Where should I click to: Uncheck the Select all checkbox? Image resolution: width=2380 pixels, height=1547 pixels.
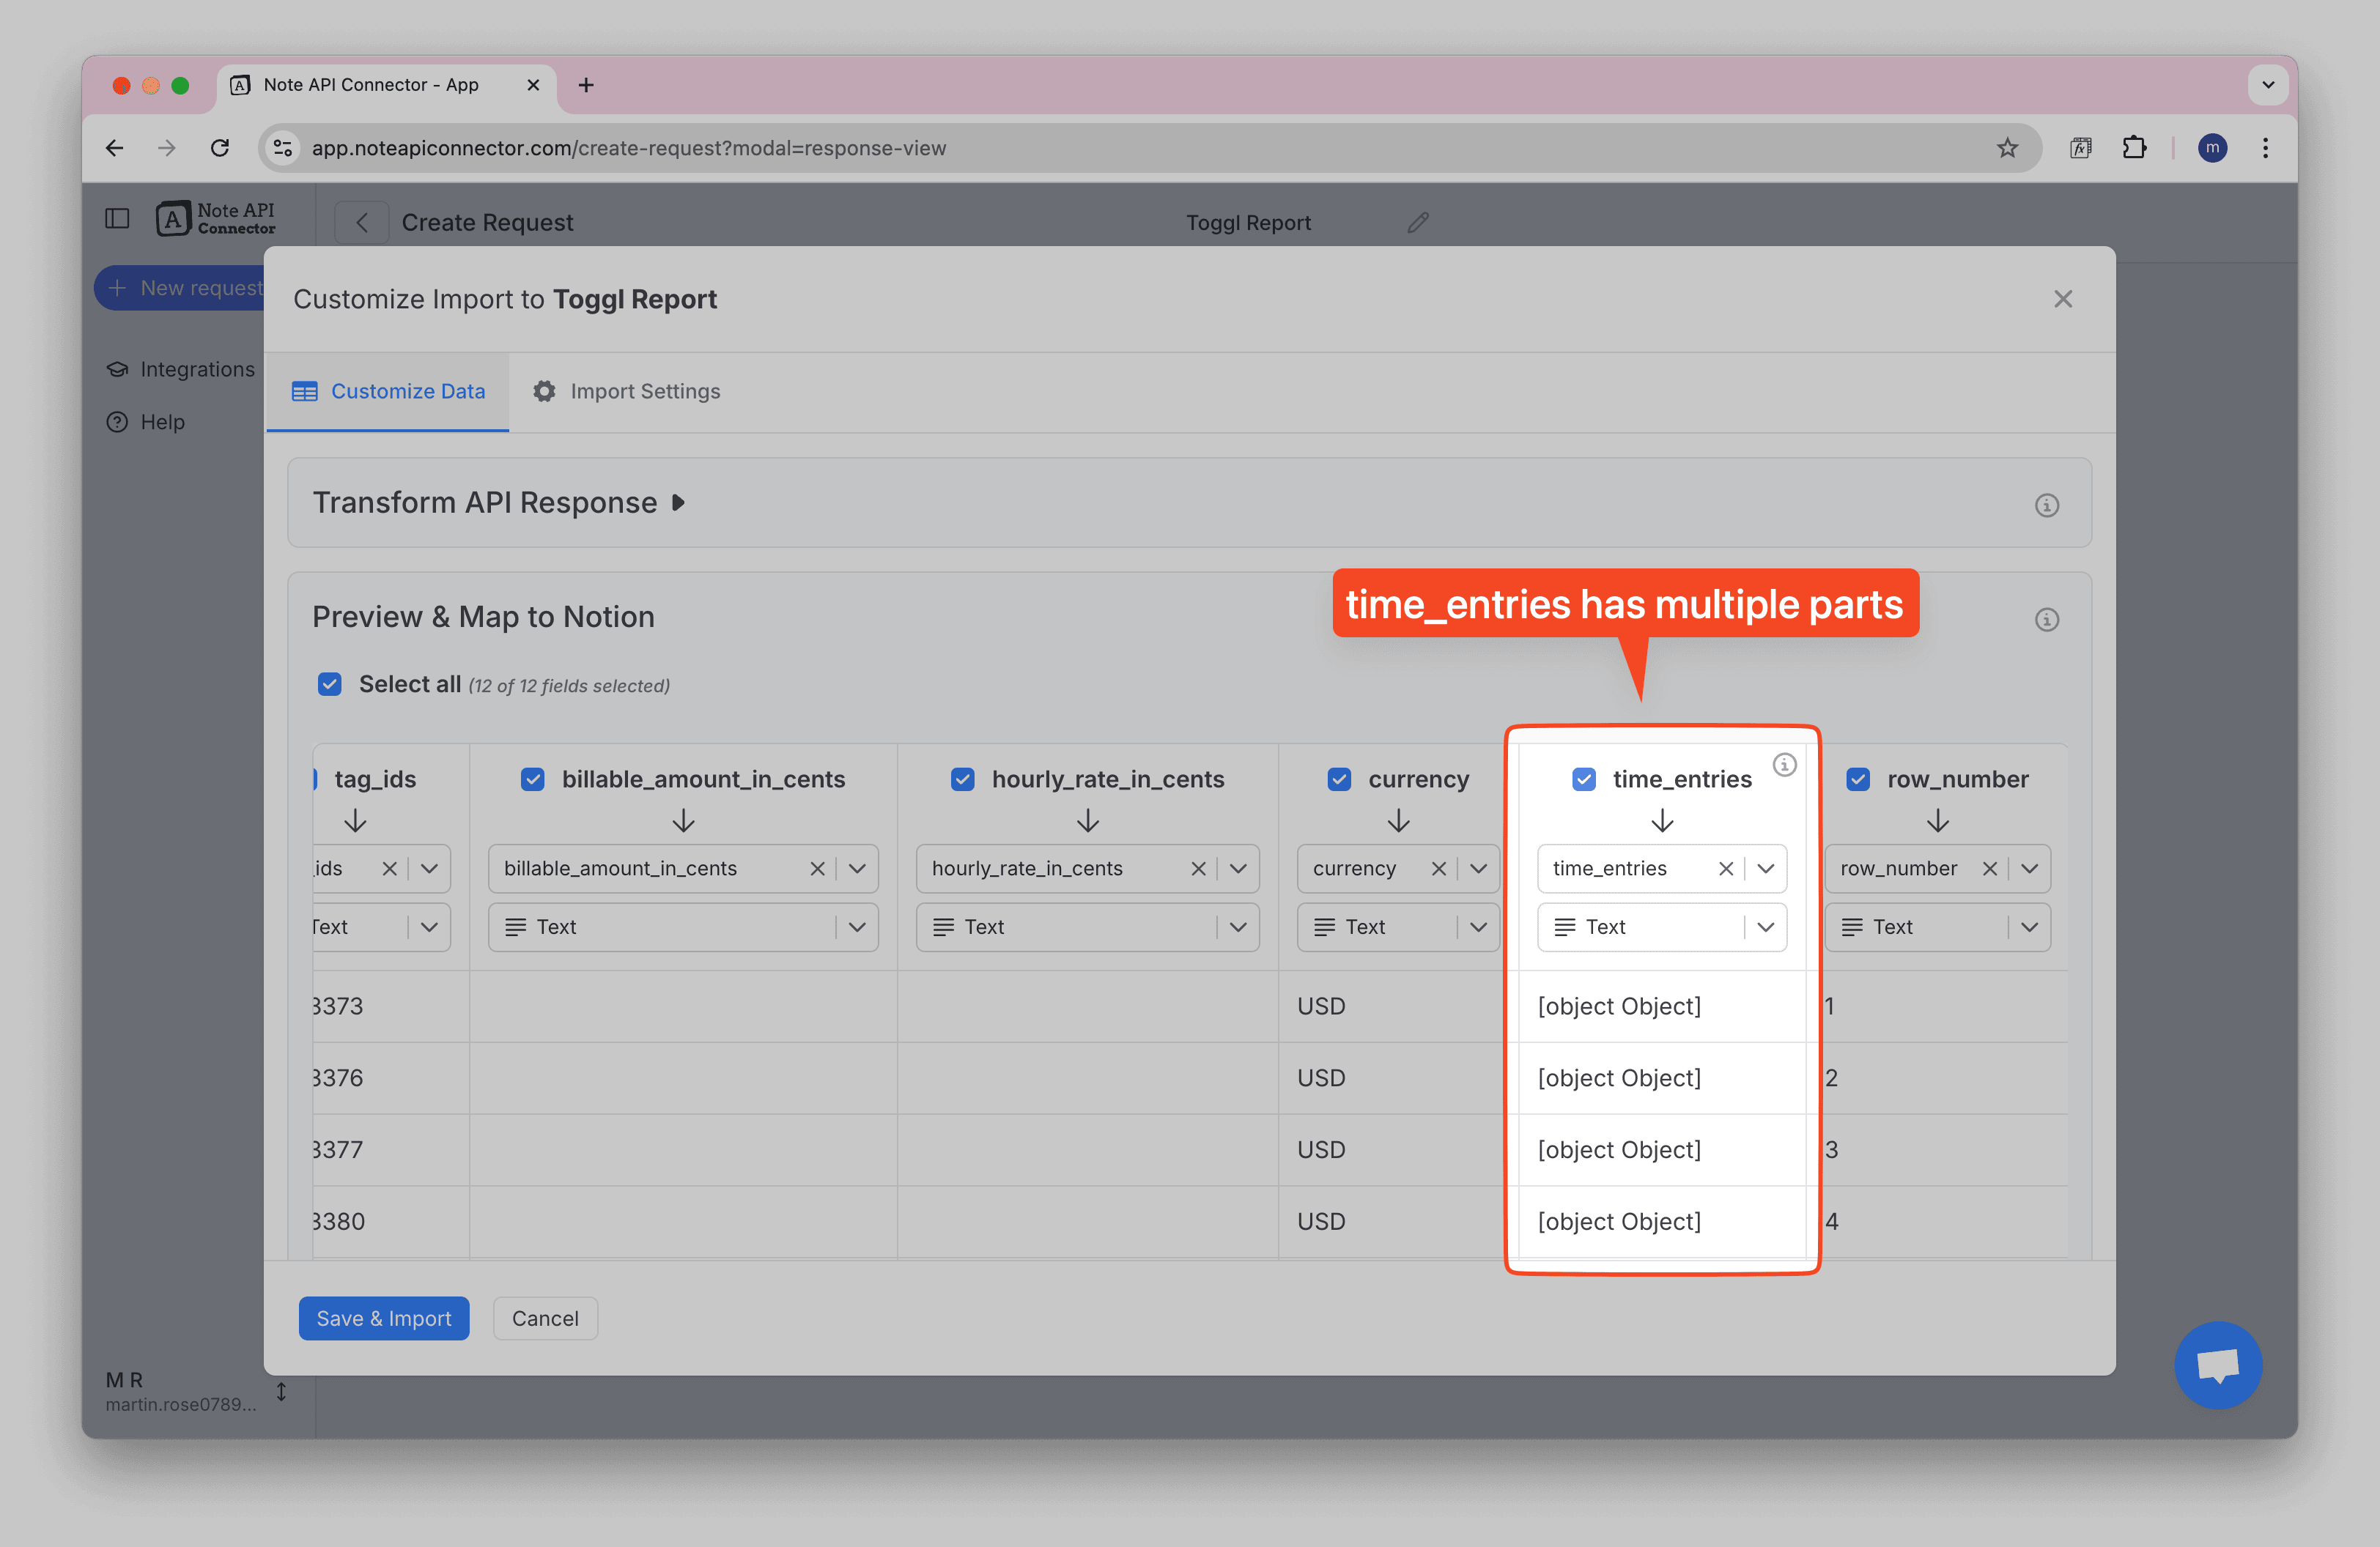[x=330, y=685]
